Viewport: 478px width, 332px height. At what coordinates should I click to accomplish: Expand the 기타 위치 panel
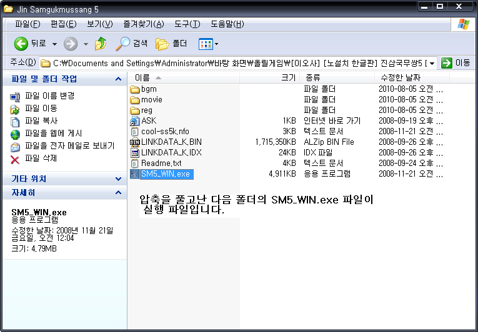point(118,178)
